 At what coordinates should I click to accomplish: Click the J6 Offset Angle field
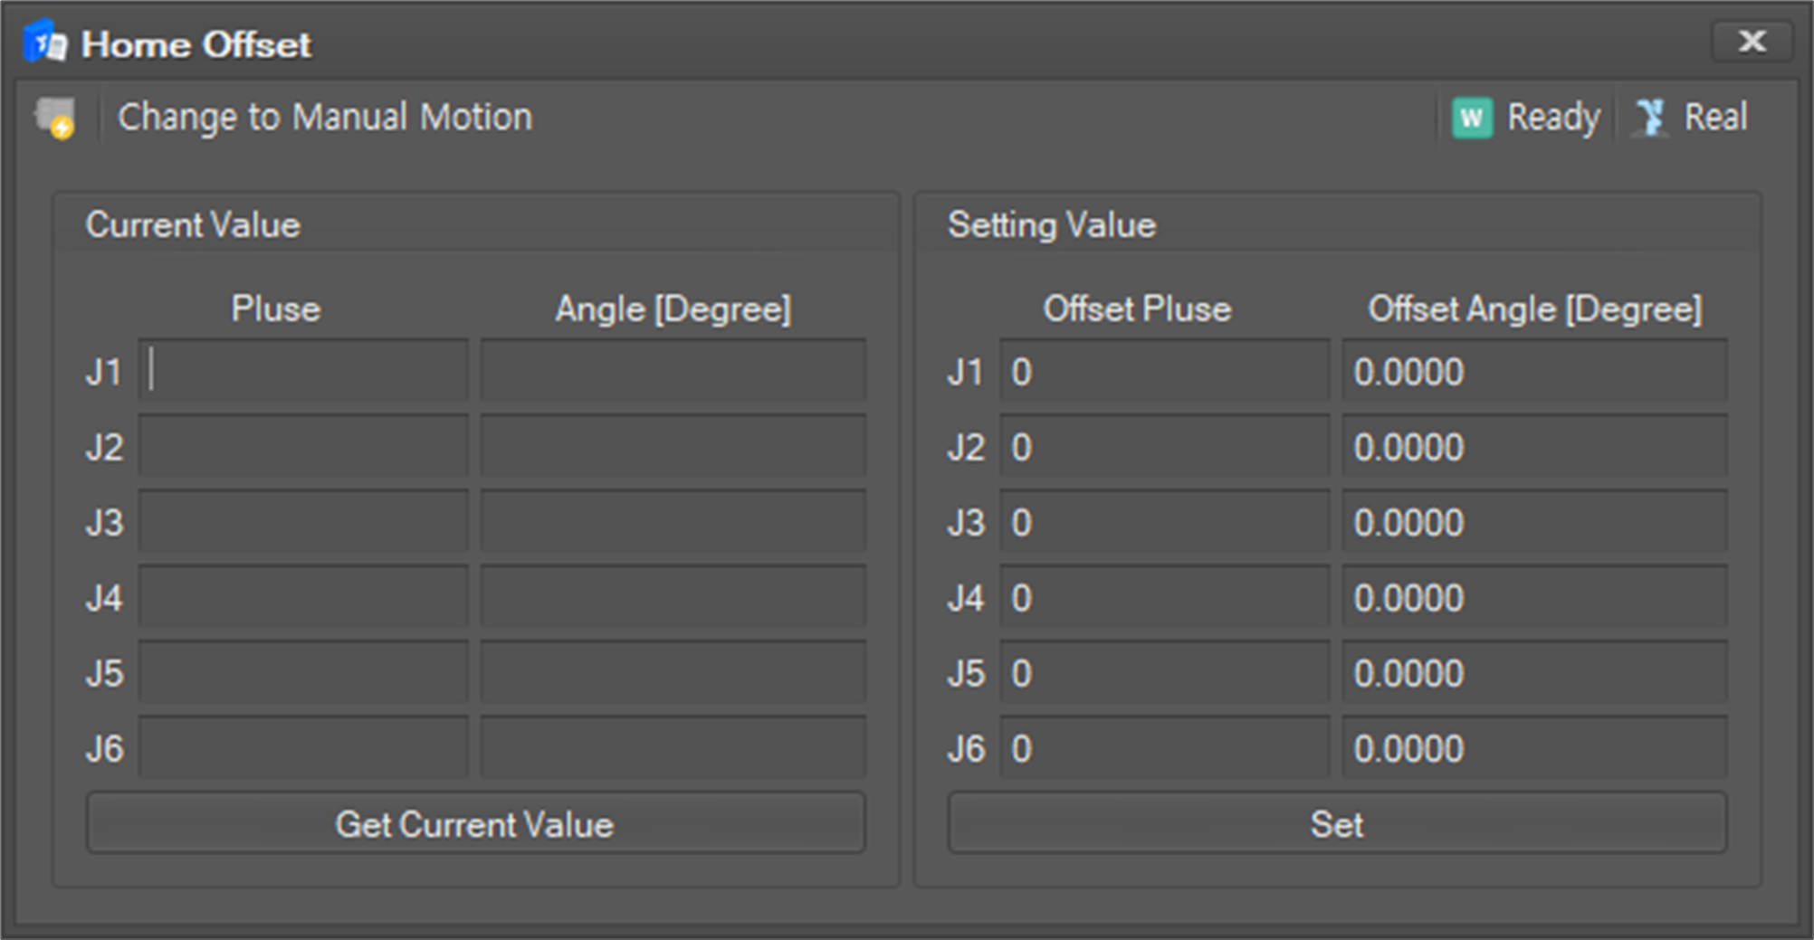[x=1534, y=748]
